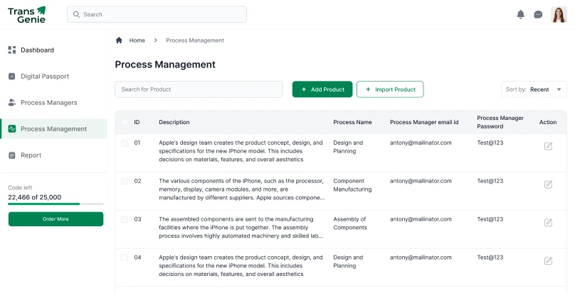This screenshot has width=575, height=293.
Task: Click the Report sidebar icon
Action: [12, 155]
